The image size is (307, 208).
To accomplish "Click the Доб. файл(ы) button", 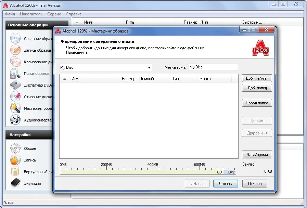I will pyautogui.click(x=257, y=78).
